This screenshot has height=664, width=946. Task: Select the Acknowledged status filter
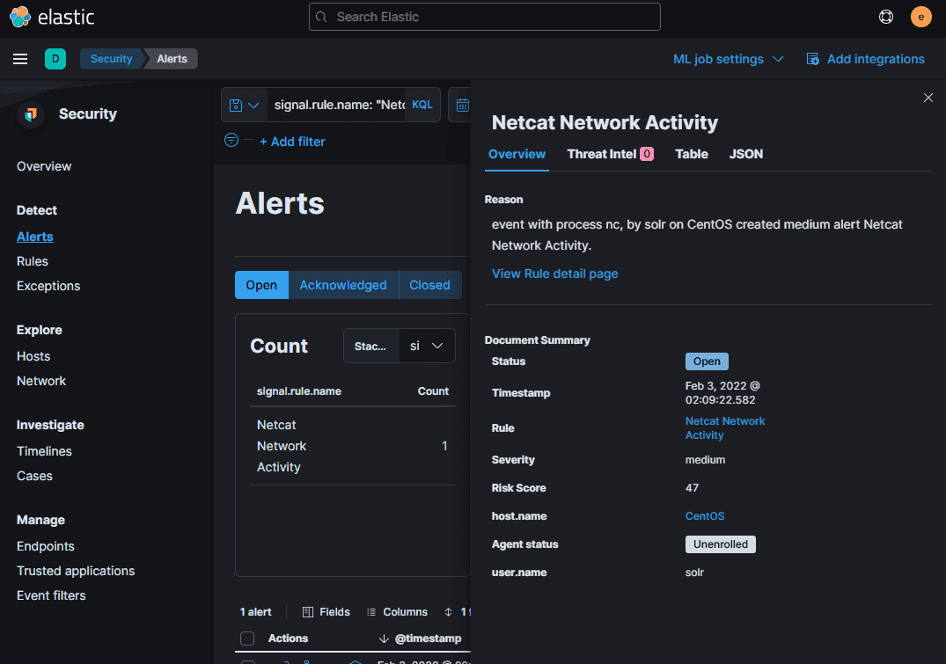pyautogui.click(x=343, y=285)
